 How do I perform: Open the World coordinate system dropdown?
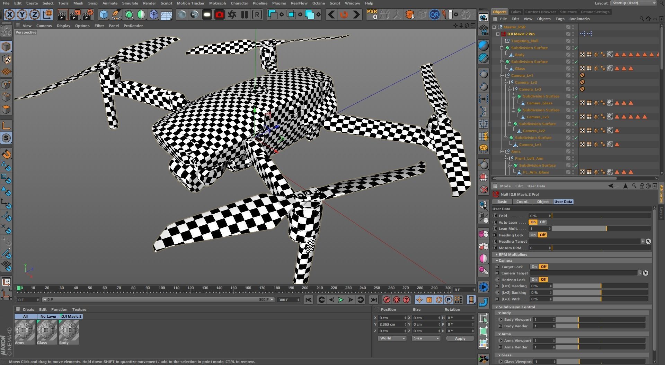point(392,338)
